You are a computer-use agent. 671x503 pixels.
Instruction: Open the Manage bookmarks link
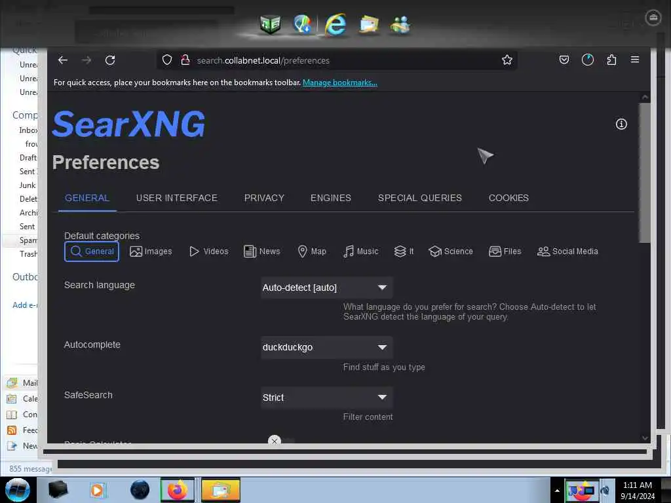coord(340,83)
